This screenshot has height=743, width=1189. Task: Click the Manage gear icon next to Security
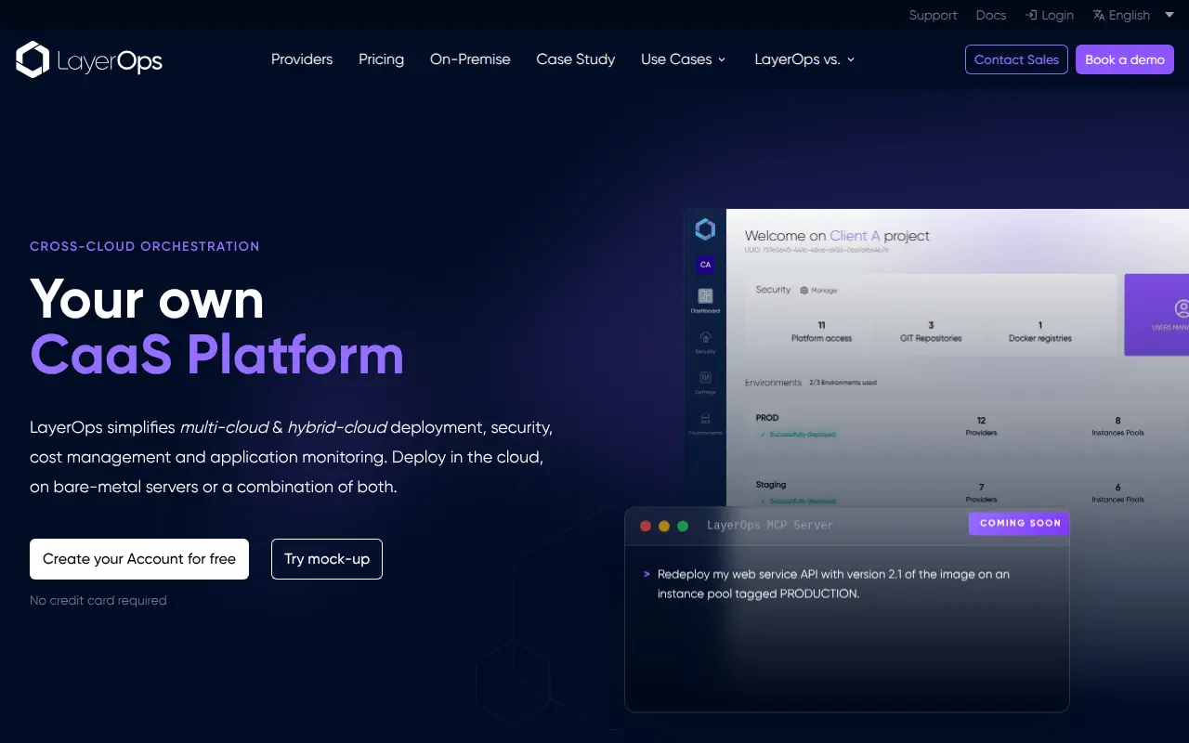(x=804, y=291)
